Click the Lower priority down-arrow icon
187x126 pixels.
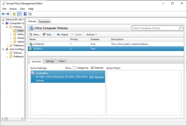[72, 35]
